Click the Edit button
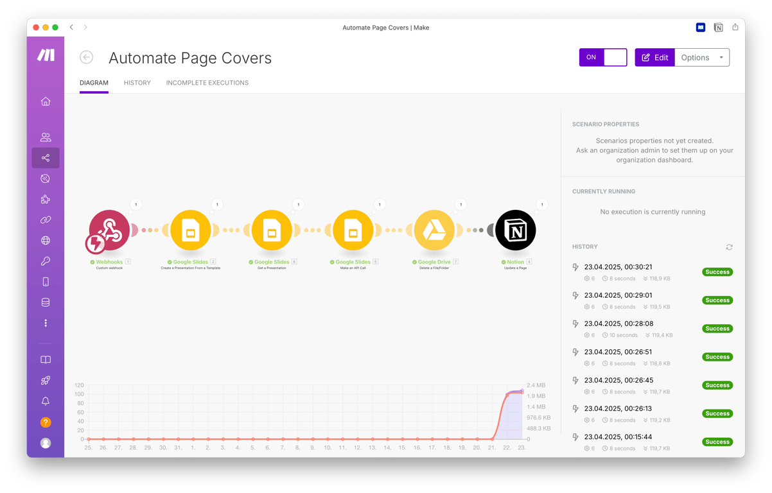 (655, 57)
